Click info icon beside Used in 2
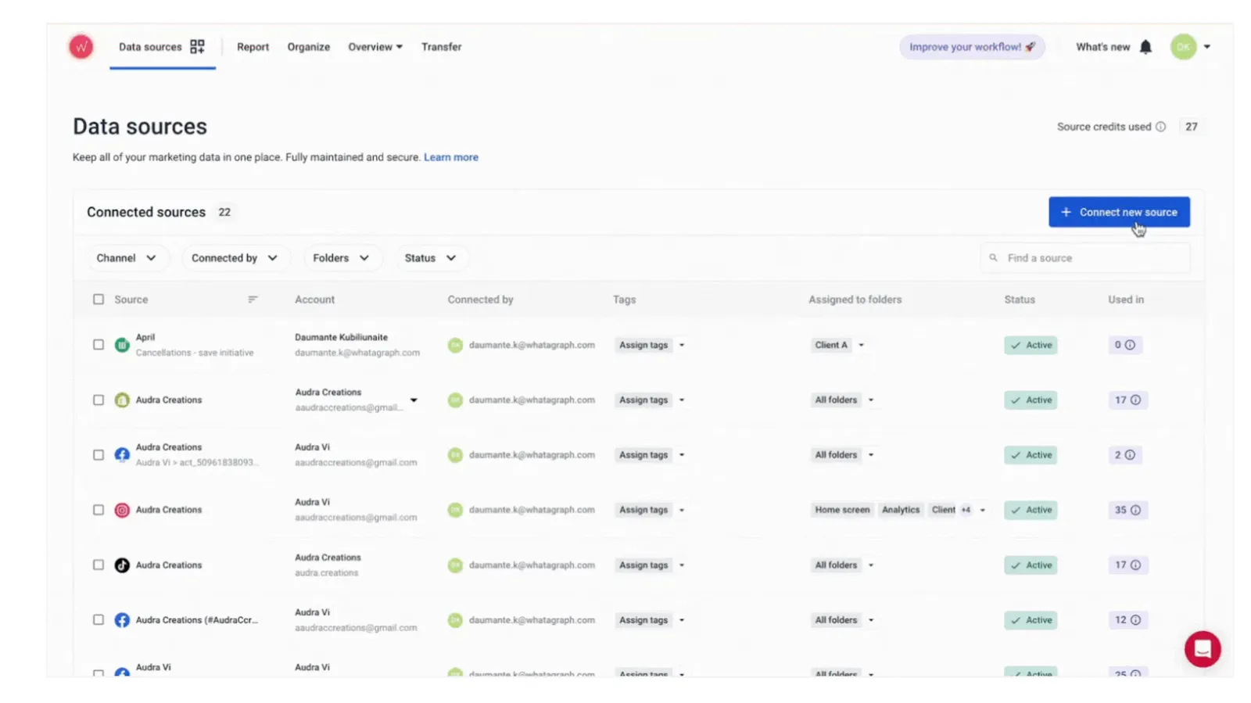The width and height of the screenshot is (1251, 703). click(x=1130, y=455)
